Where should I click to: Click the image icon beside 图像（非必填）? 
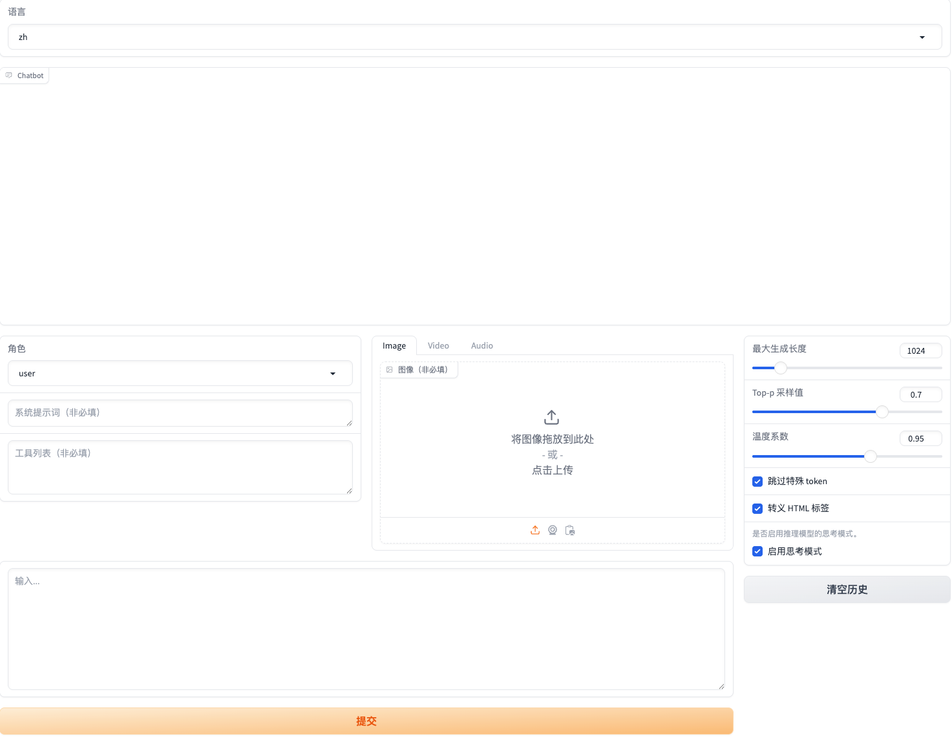390,370
